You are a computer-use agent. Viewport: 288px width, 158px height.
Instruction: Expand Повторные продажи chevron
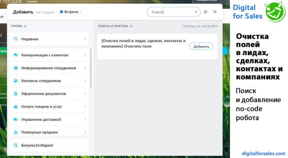click(x=85, y=132)
